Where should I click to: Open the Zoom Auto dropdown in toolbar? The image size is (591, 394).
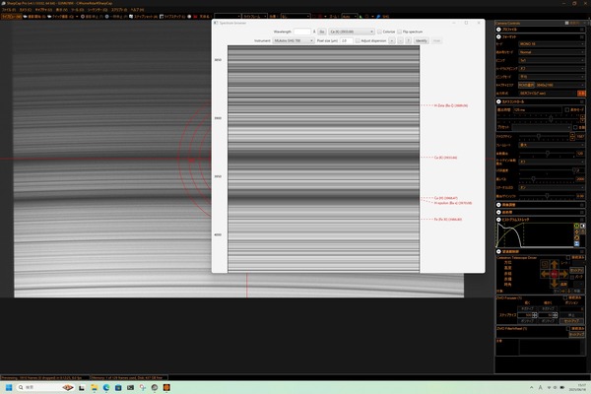point(350,17)
